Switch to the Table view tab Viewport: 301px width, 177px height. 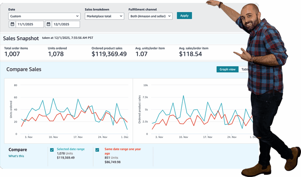click(x=245, y=69)
